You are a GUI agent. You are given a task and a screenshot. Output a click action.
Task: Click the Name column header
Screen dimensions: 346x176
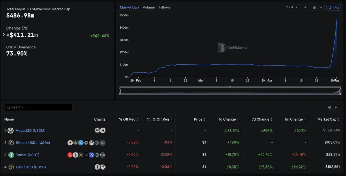click(x=9, y=119)
